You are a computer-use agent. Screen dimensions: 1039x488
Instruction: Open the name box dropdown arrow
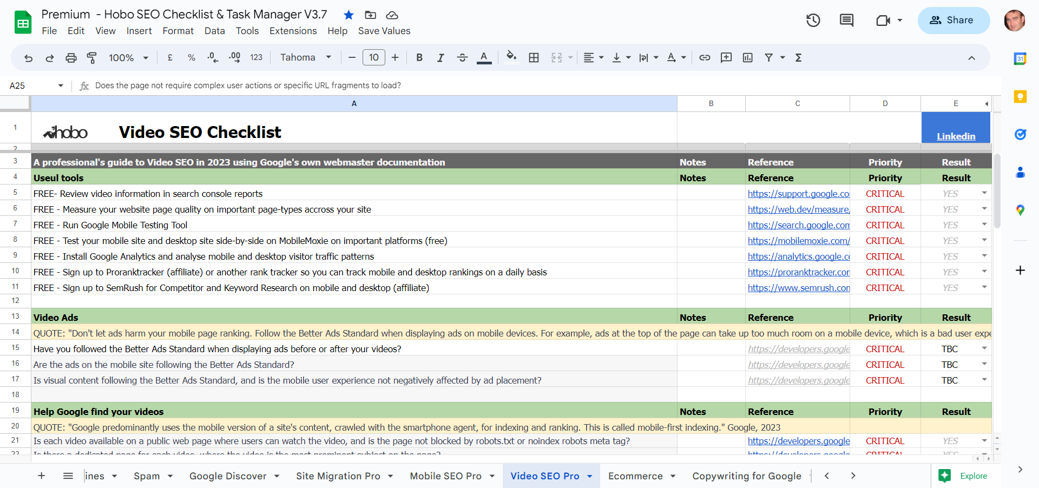click(x=61, y=85)
